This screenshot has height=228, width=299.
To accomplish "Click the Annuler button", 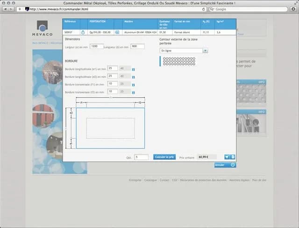I will click(225, 165).
